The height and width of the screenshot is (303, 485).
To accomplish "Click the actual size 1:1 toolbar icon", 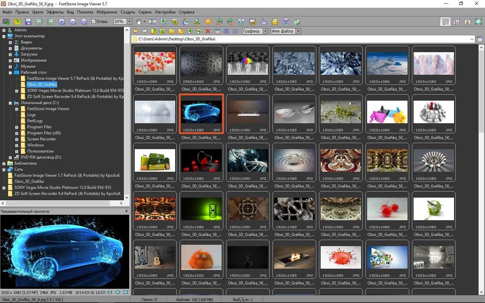I will click(x=84, y=22).
